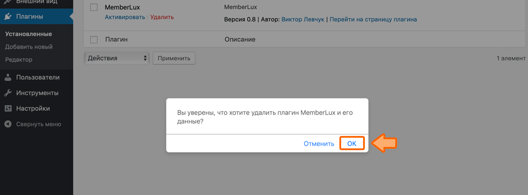Click the Активировать link under MemberLux
This screenshot has height=195, width=528.
pyautogui.click(x=125, y=17)
